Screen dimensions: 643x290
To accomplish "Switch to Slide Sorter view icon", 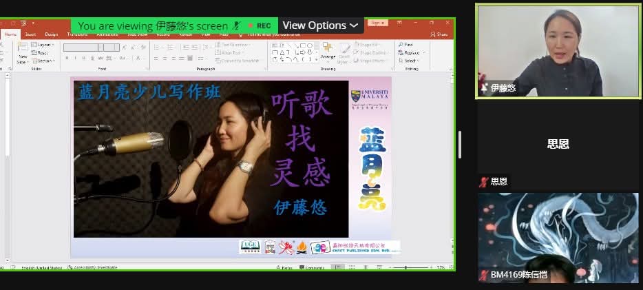I will 352,267.
